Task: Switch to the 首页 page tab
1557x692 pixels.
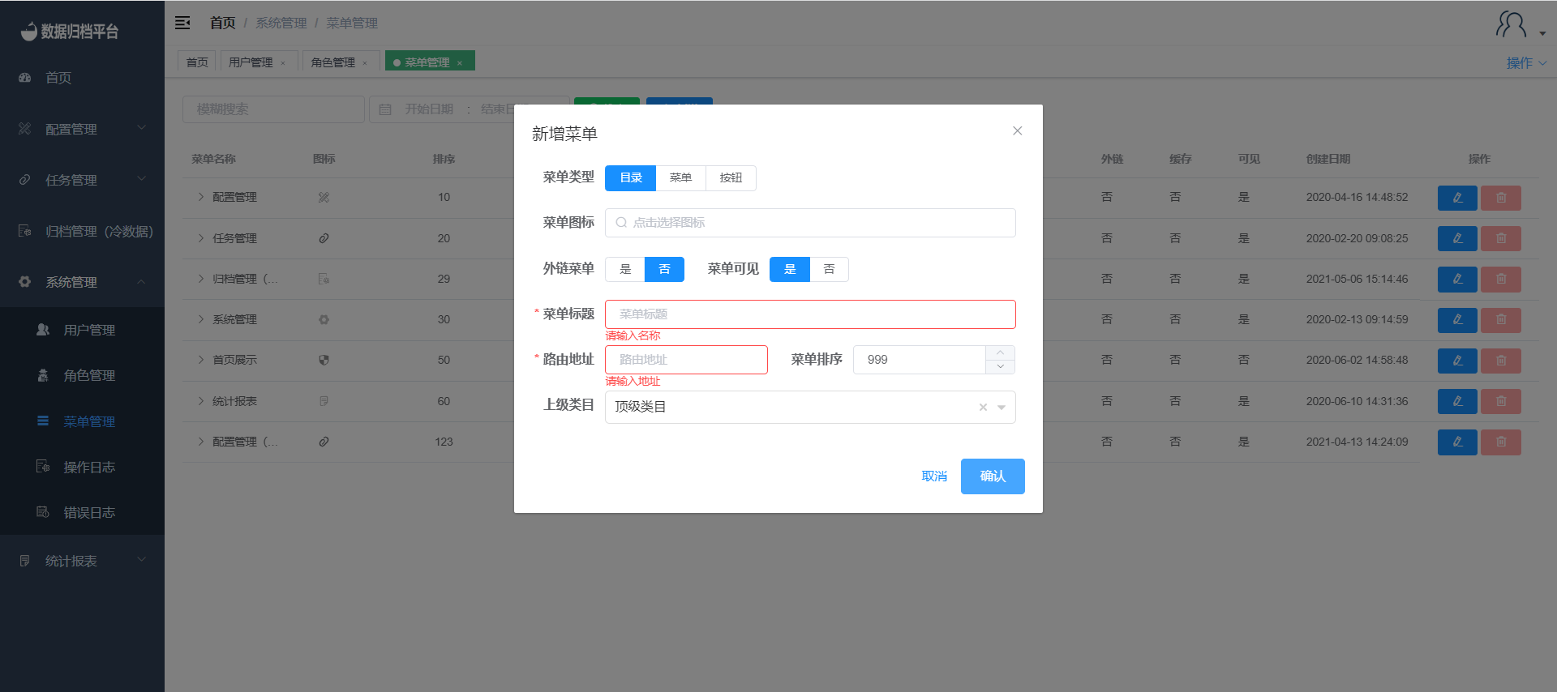Action: click(197, 62)
